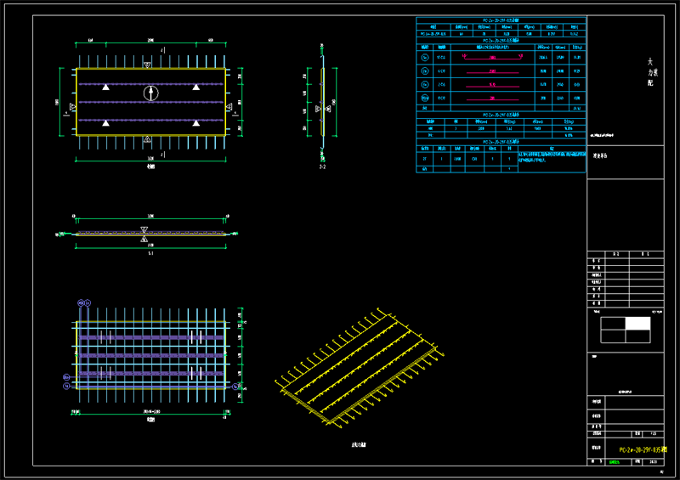Select the middle purple truss line in the top plan

(151, 102)
